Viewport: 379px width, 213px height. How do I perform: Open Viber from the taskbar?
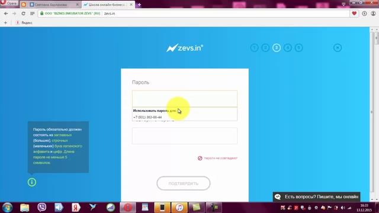(x=42, y=208)
